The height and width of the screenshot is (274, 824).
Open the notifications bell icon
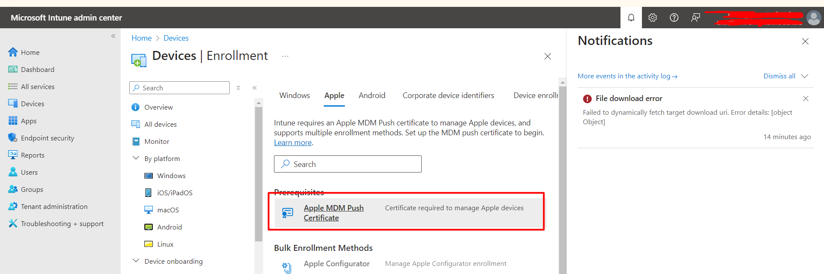point(631,18)
